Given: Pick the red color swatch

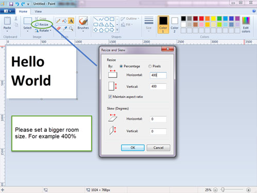Looking at the screenshot, I should click(201, 19).
